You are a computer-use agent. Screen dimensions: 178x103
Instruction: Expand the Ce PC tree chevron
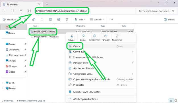click(3, 83)
